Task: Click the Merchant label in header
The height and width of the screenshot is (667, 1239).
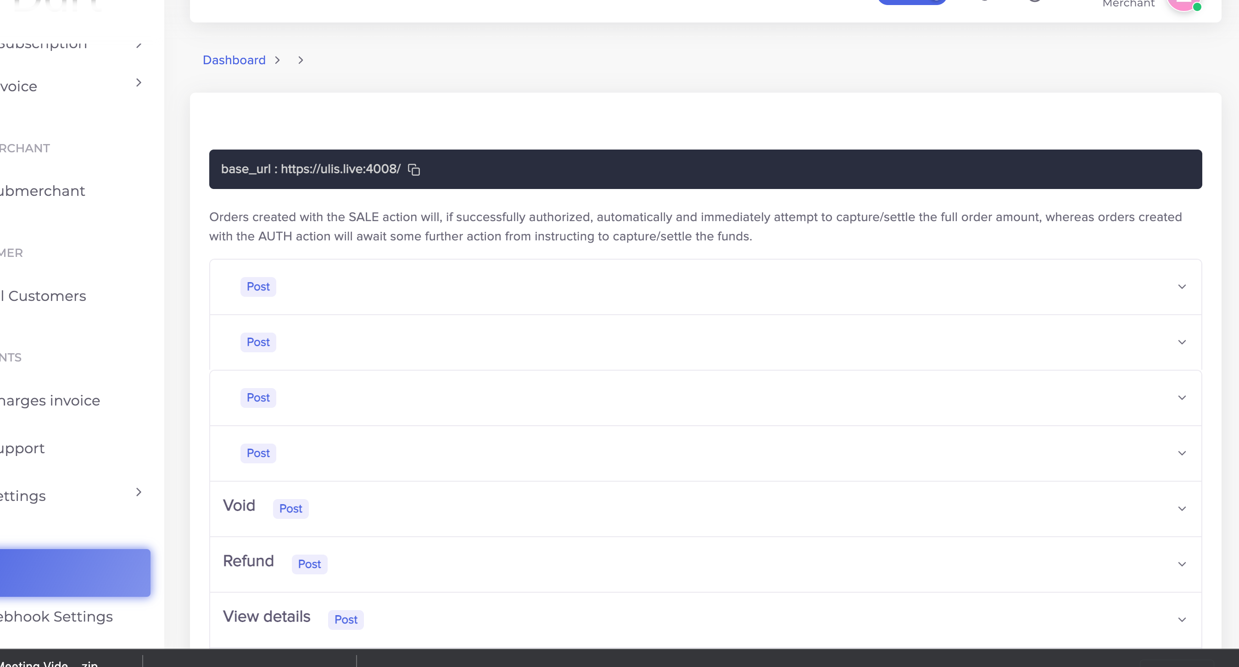Action: coord(1128,4)
